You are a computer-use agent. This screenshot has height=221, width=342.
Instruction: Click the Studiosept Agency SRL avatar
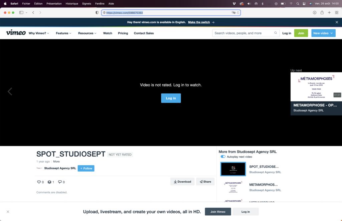click(x=39, y=168)
